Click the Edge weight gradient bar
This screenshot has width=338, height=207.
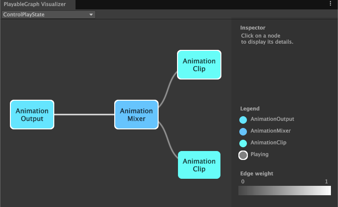285,190
